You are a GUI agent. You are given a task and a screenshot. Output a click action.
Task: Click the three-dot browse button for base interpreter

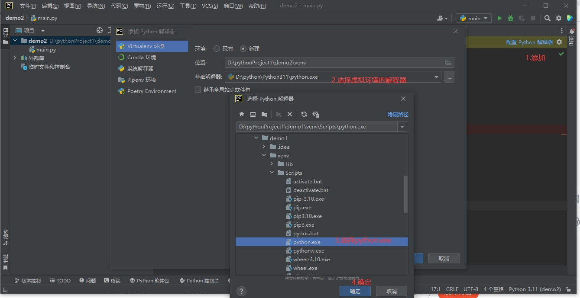[449, 77]
